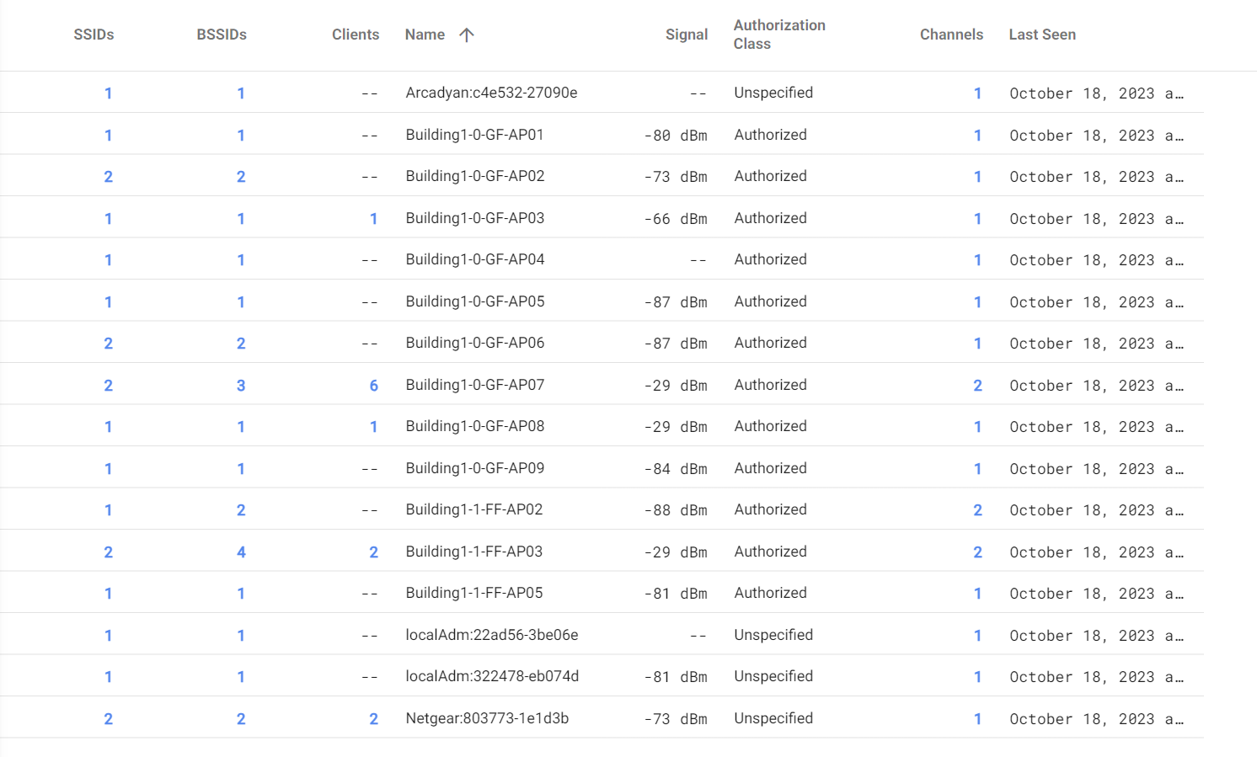Open Clients count 2 for Building1-1-FF-AP03
Viewport: 1257px width, 757px height.
[x=373, y=552]
